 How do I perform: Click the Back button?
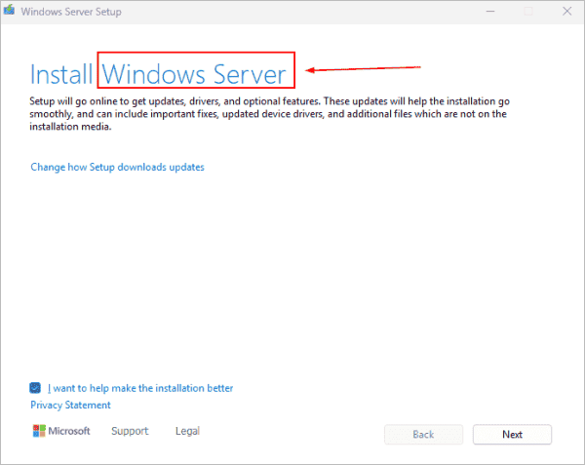click(423, 435)
